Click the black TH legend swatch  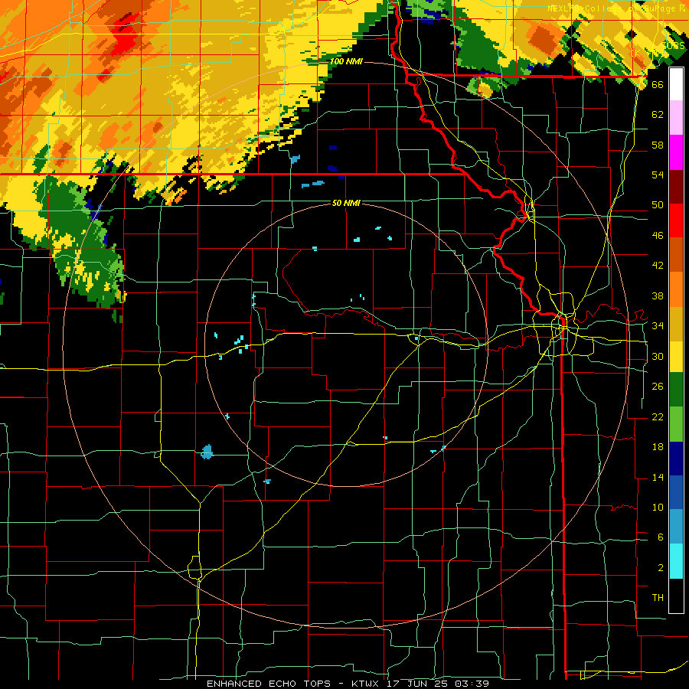coord(676,596)
